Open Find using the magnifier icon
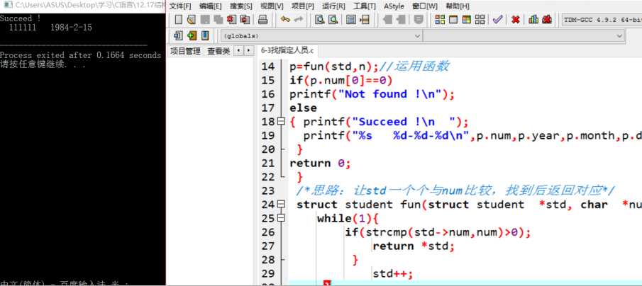642x286 pixels. [x=320, y=20]
